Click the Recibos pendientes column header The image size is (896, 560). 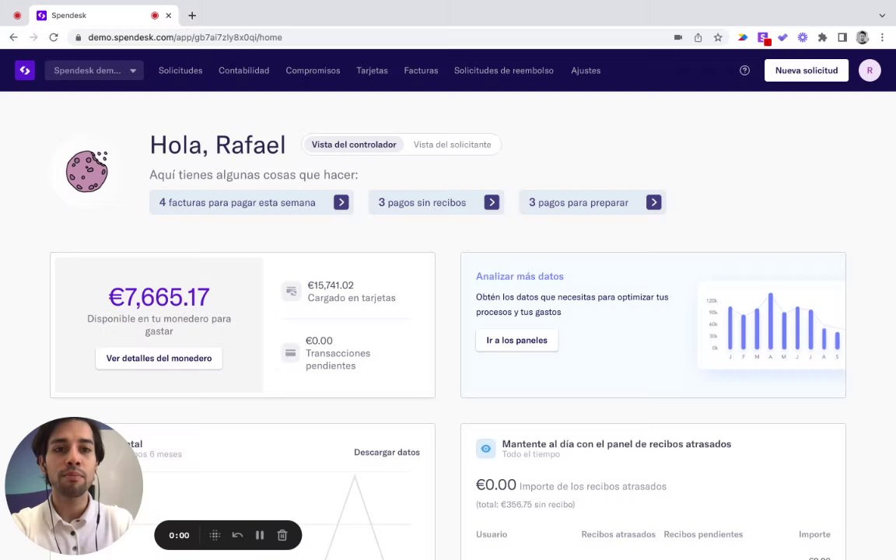pos(703,534)
